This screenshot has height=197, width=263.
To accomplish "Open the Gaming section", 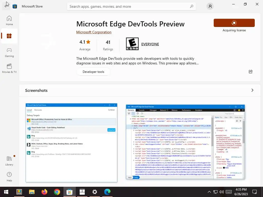I will 9,53.
